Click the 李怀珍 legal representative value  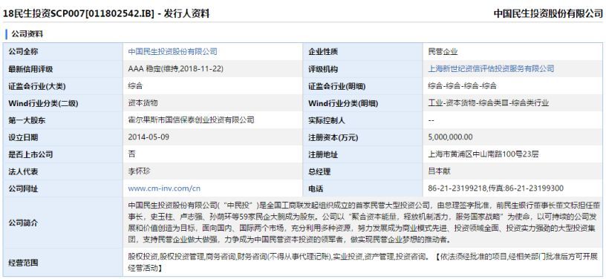pos(139,171)
